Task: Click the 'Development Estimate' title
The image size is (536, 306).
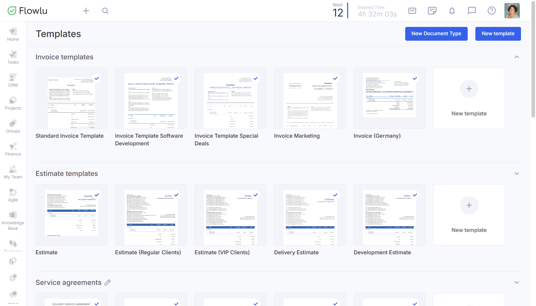Action: pyautogui.click(x=382, y=252)
